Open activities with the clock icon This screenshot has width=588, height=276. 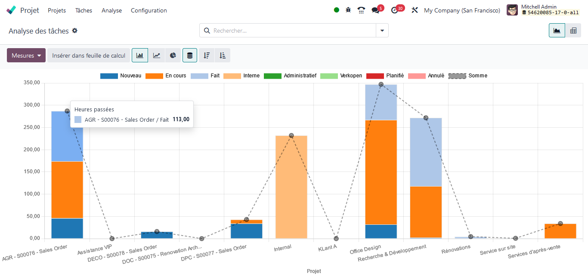(394, 9)
